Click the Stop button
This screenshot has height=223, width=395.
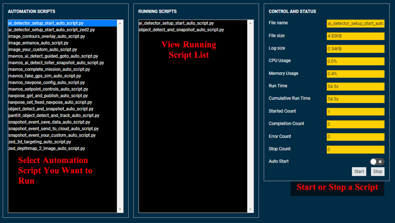click(378, 172)
